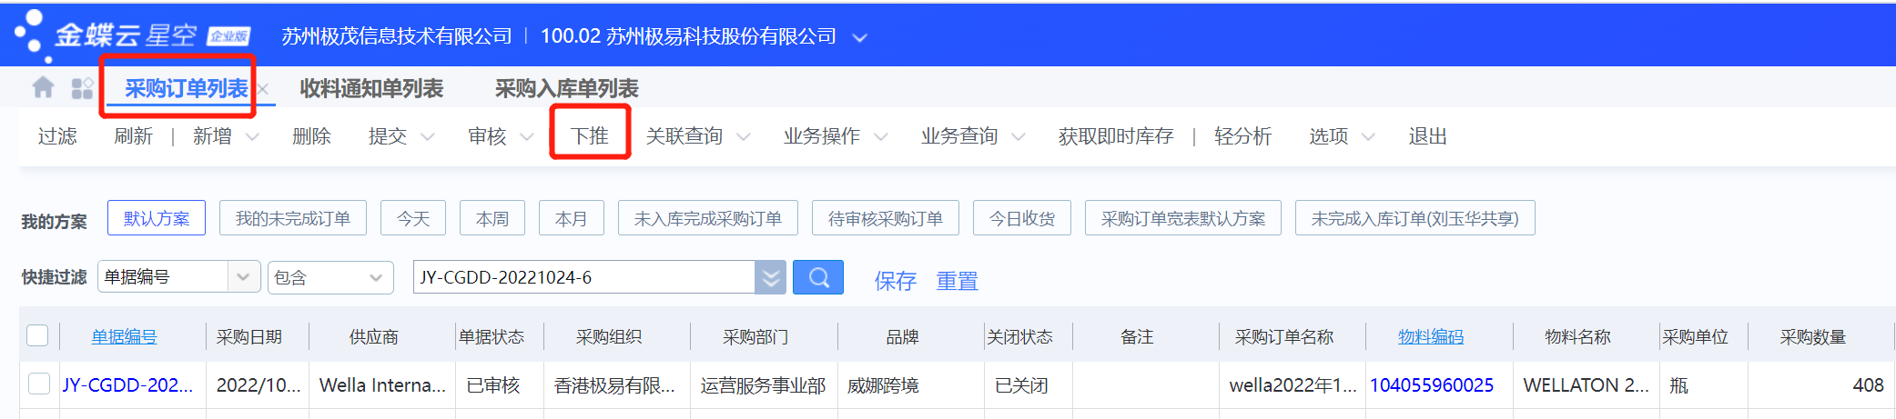Expand the 审核 dropdown arrow
Viewport: 1896px width, 419px height.
(526, 137)
